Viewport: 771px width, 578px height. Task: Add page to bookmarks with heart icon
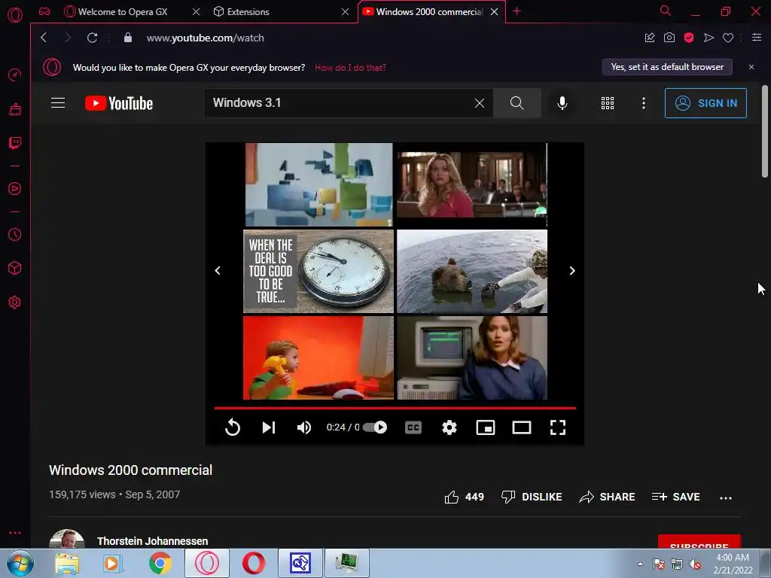[x=728, y=38]
